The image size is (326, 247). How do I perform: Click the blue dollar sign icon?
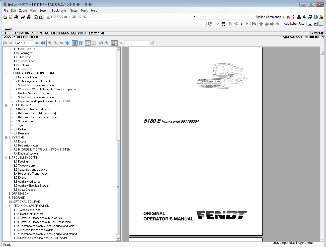[x=304, y=17]
